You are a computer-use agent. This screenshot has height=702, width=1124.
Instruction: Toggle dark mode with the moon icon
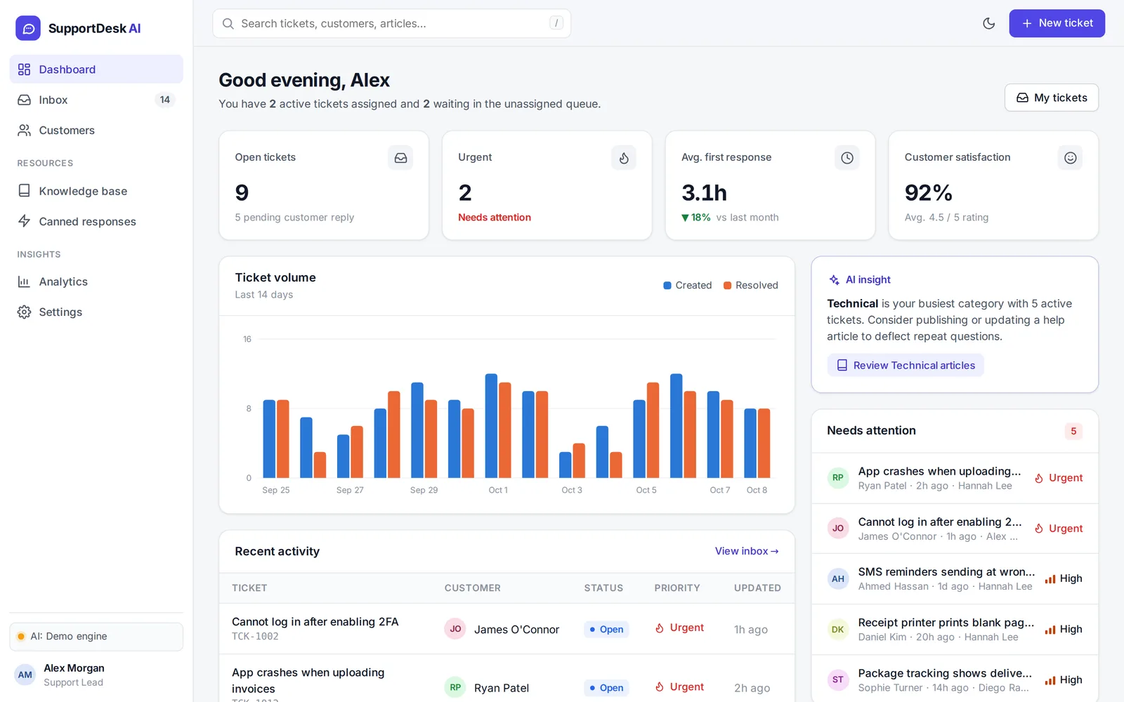click(x=988, y=23)
